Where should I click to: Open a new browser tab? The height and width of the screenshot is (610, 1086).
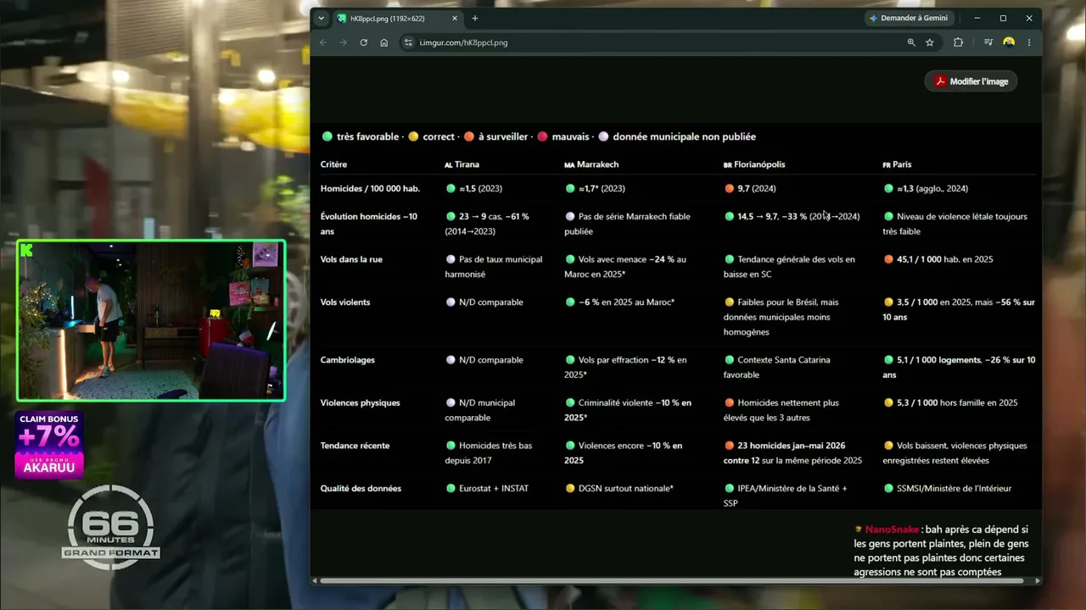[475, 19]
